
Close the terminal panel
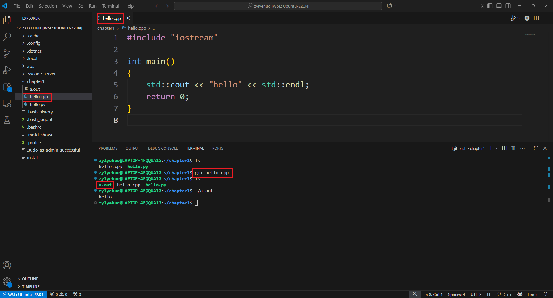click(545, 148)
